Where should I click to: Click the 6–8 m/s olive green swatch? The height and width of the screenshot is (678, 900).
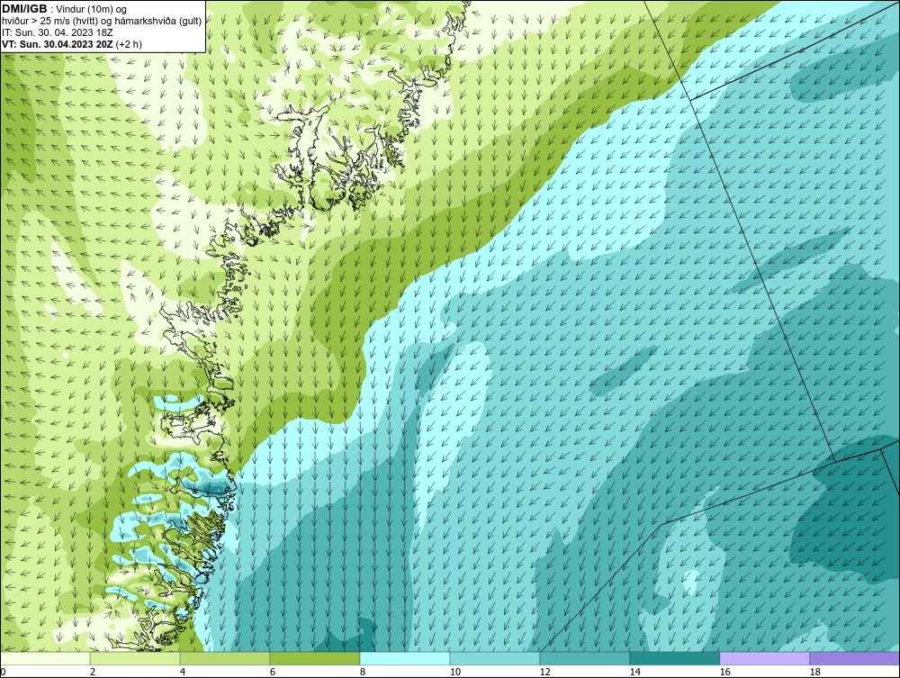coord(314,658)
